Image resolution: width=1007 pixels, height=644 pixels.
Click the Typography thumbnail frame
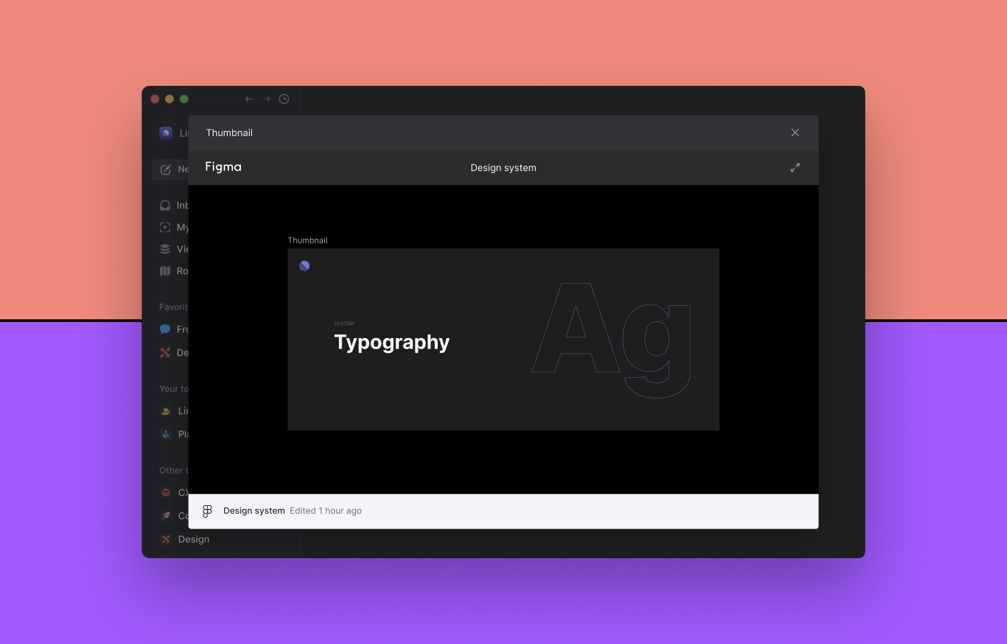tap(503, 339)
